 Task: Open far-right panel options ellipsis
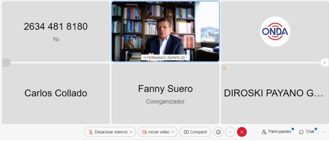point(323,132)
